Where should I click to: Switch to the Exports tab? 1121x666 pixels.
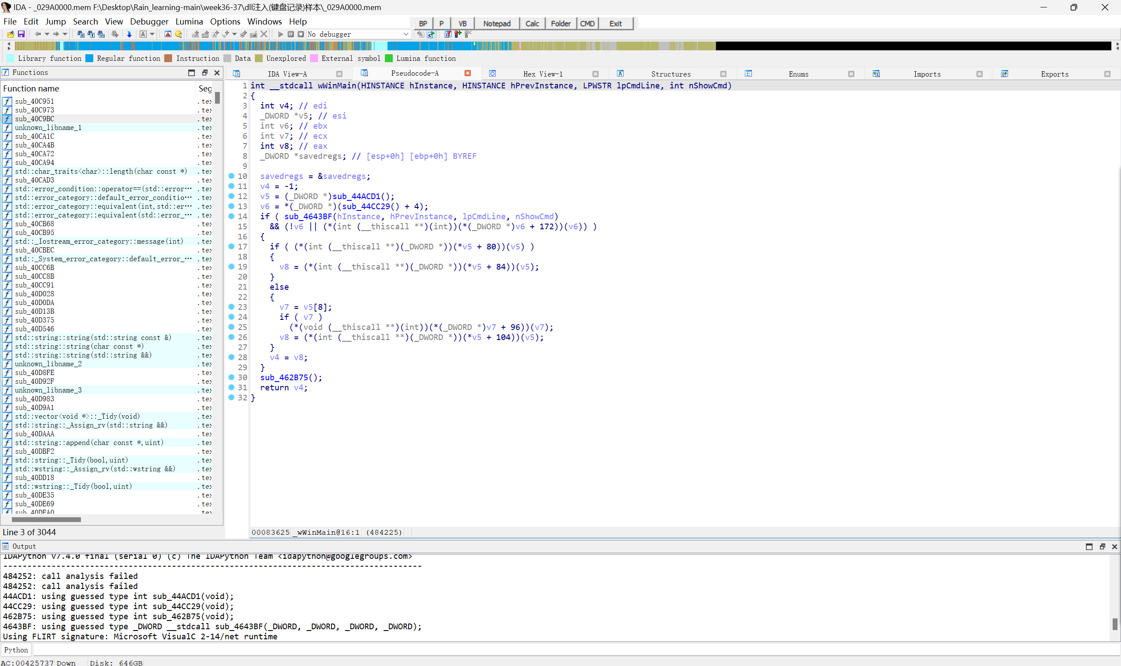(x=1054, y=74)
